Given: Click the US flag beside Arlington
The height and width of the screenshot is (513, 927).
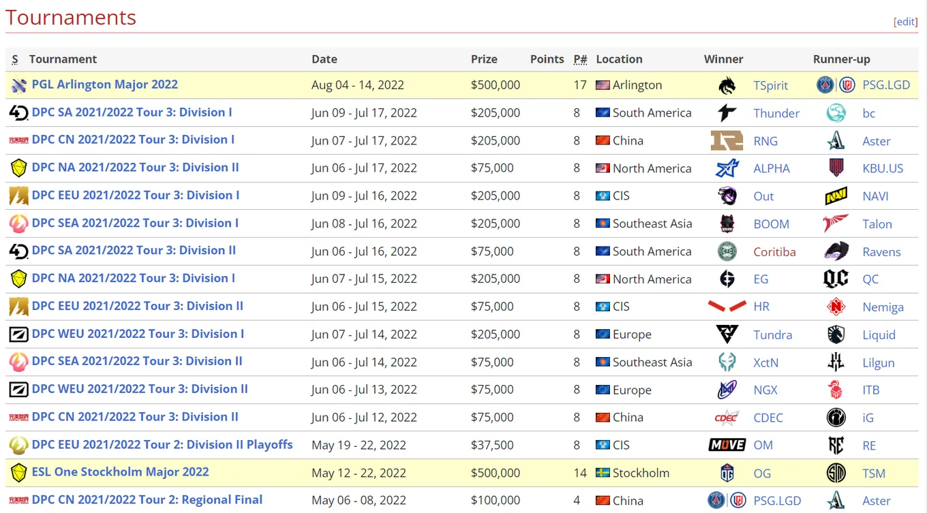Looking at the screenshot, I should [x=603, y=85].
